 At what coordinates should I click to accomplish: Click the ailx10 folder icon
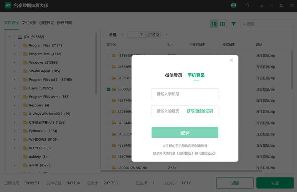25,165
